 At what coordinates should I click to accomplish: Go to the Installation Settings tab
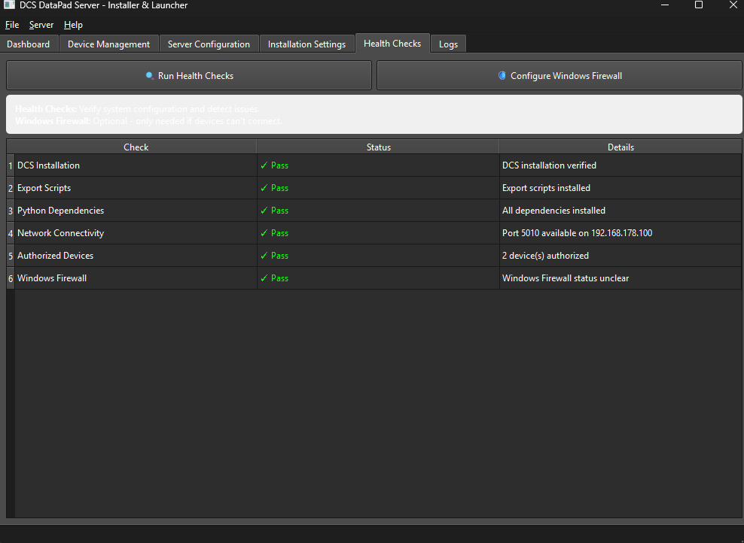(x=306, y=44)
